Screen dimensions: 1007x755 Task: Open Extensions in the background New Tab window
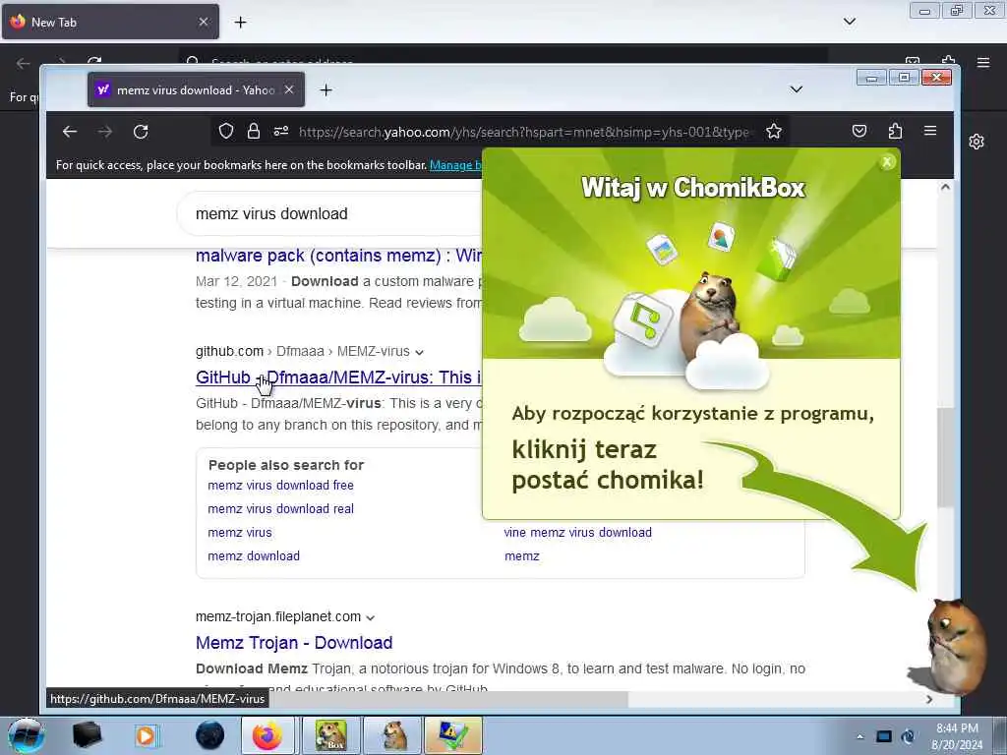[949, 60]
